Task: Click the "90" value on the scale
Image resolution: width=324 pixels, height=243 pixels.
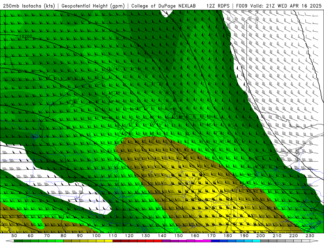Action: (80, 236)
